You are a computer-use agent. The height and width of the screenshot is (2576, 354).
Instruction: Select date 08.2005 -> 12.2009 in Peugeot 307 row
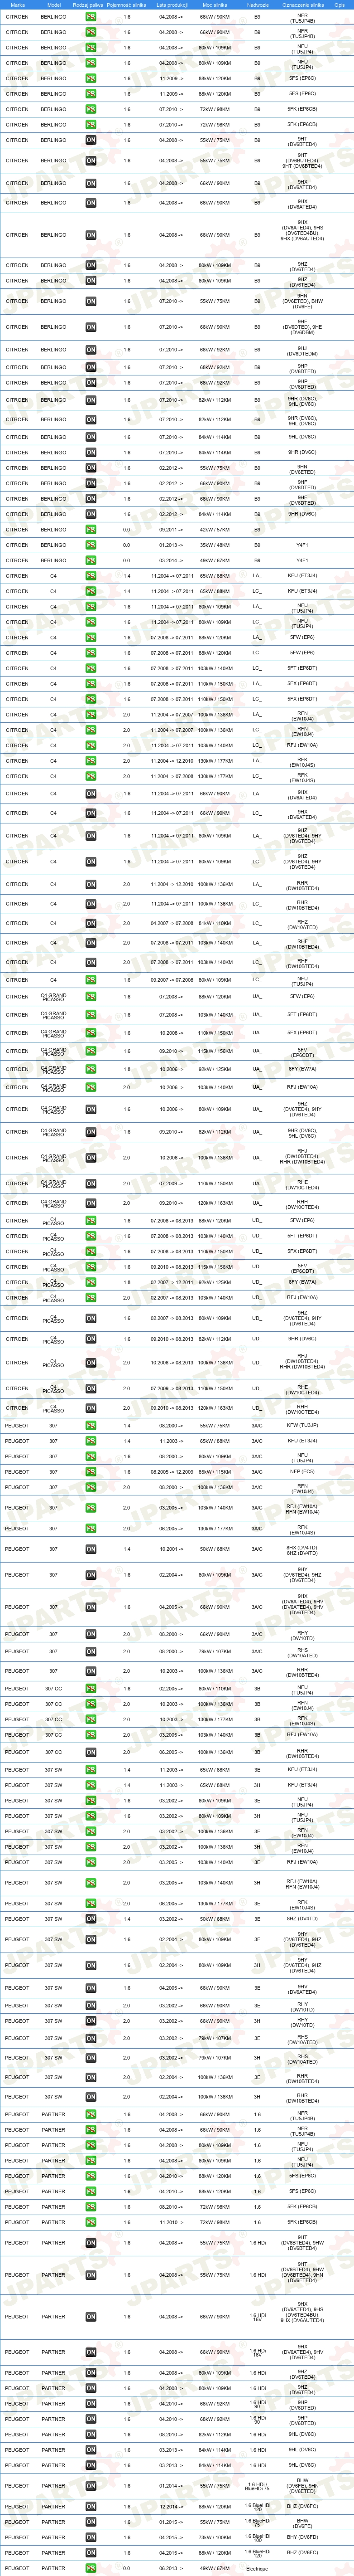171,1472
